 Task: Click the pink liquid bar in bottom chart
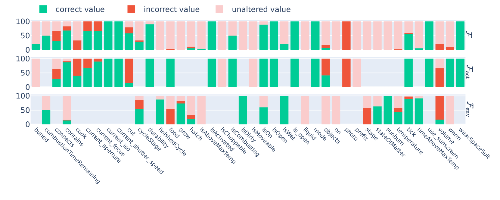pyautogui.click(x=305, y=110)
